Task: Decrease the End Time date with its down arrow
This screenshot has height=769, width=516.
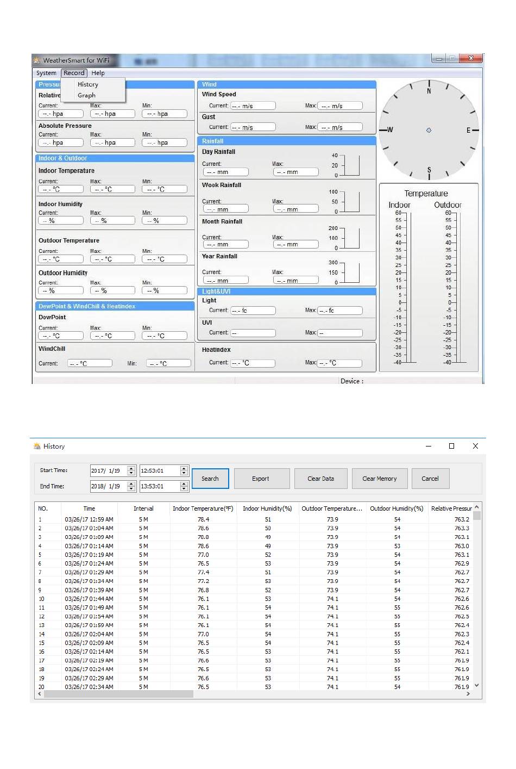Action: coord(131,489)
